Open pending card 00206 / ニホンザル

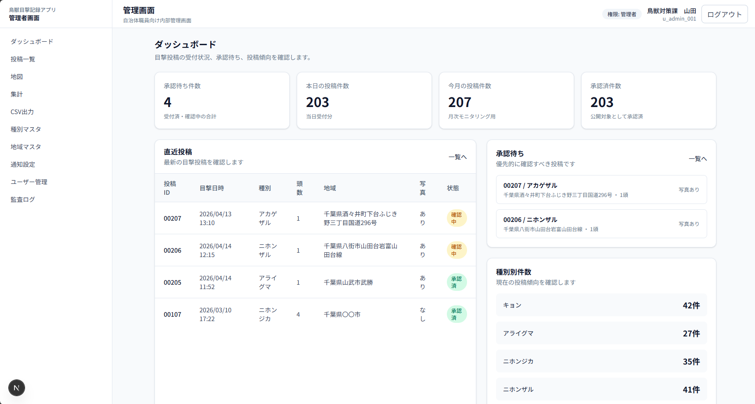(601, 224)
